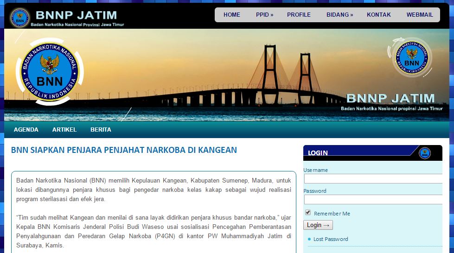The height and width of the screenshot is (253, 454).
Task: Click the Username label
Action: pyautogui.click(x=316, y=170)
